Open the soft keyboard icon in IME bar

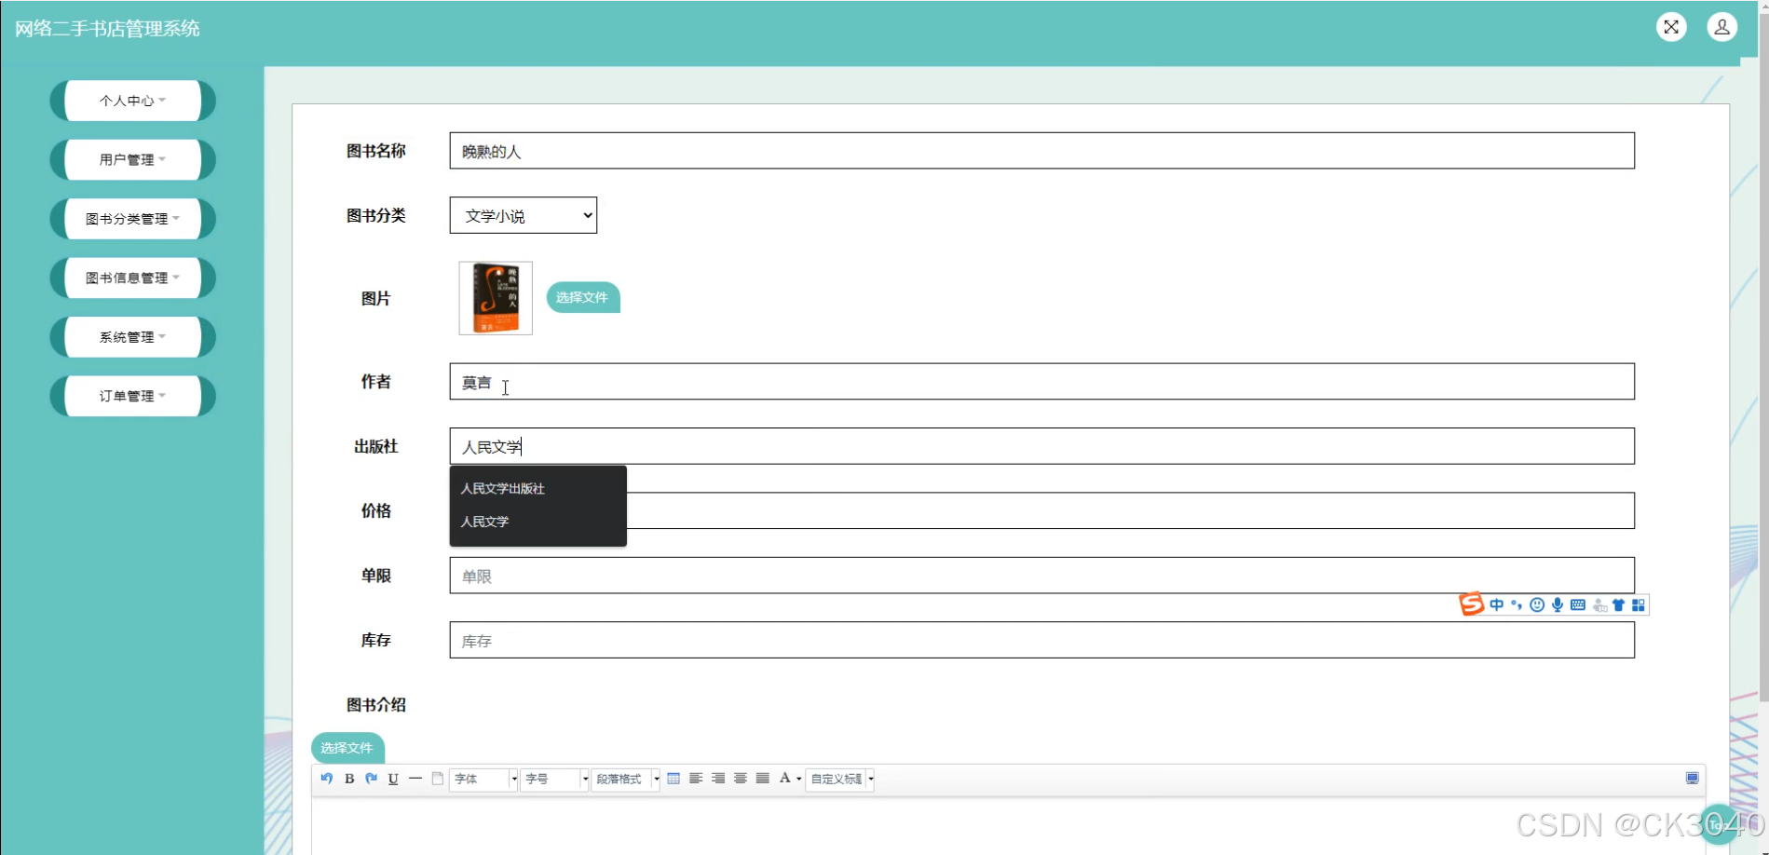[x=1578, y=605]
